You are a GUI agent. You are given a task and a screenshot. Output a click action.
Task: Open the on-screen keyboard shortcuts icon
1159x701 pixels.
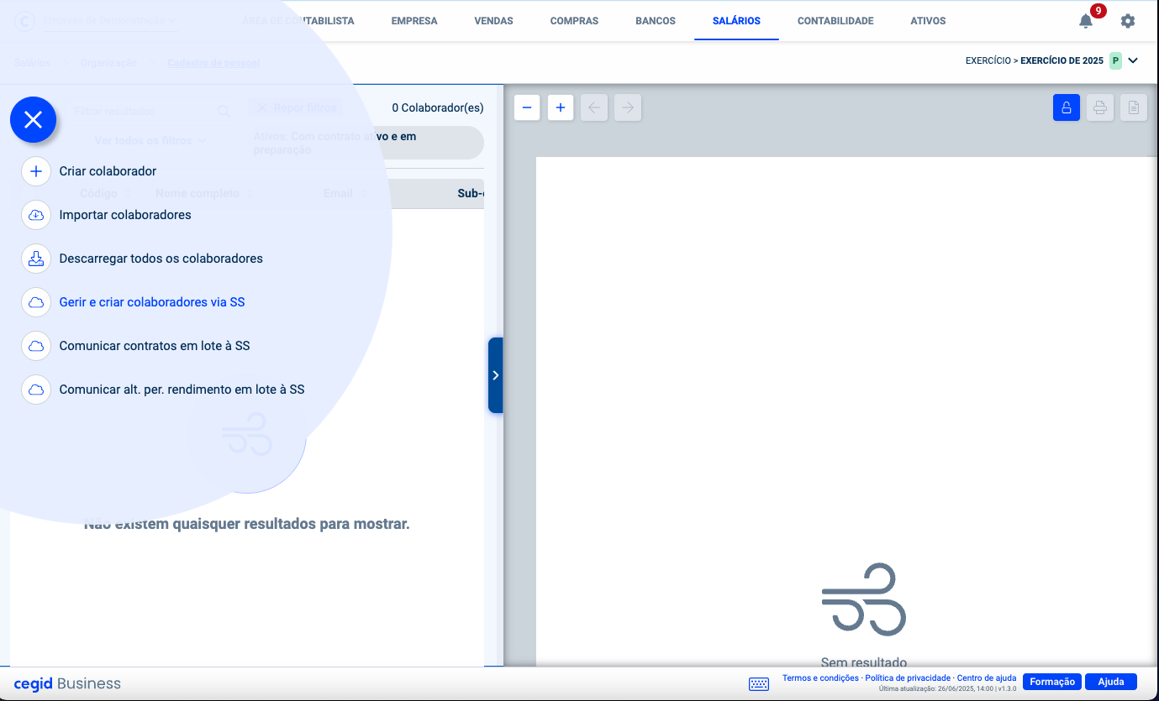pos(759,683)
